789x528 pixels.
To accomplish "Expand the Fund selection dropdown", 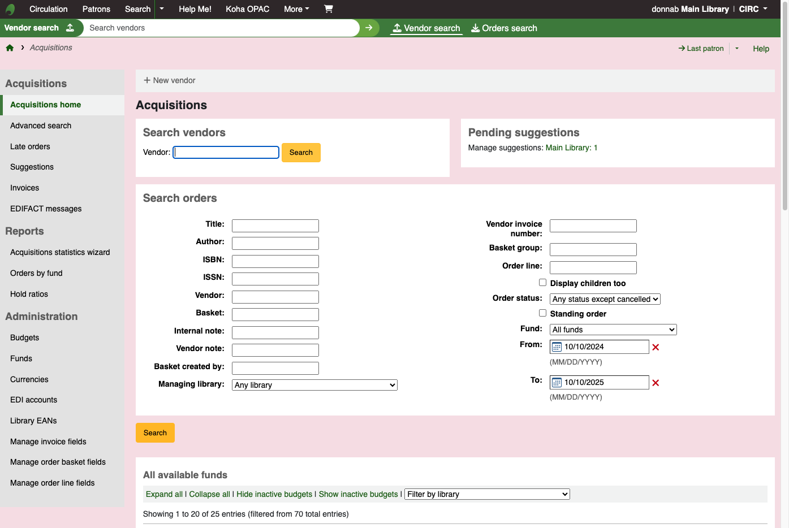I will pos(613,330).
